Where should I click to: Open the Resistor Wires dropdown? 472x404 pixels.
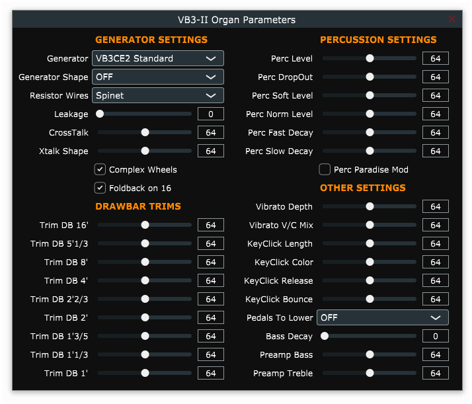coord(158,95)
